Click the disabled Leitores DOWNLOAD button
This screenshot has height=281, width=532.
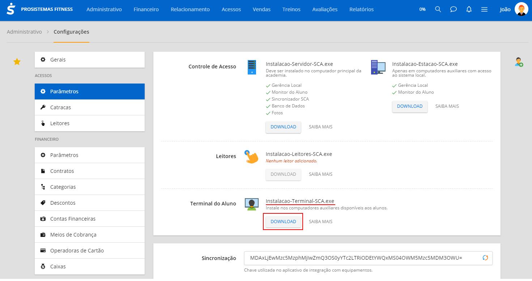pos(283,174)
